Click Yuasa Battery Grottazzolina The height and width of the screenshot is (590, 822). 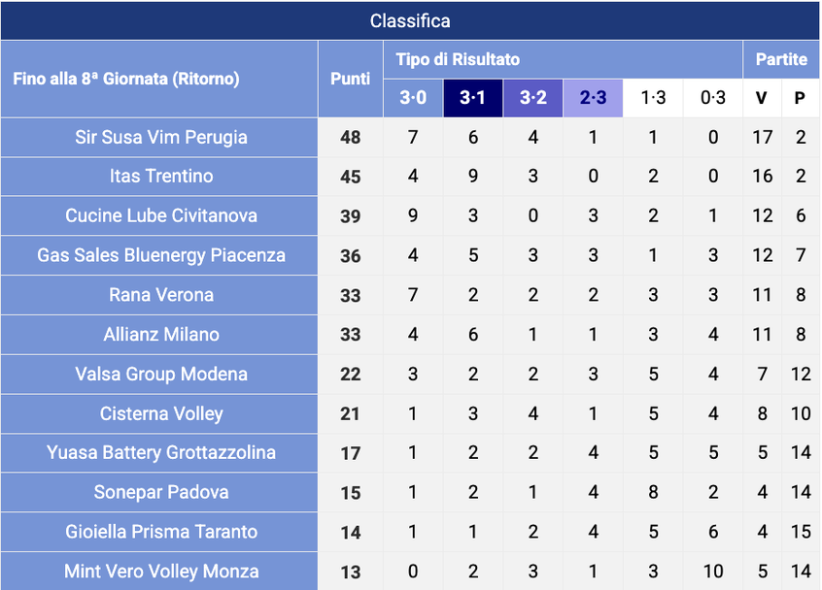coord(159,453)
